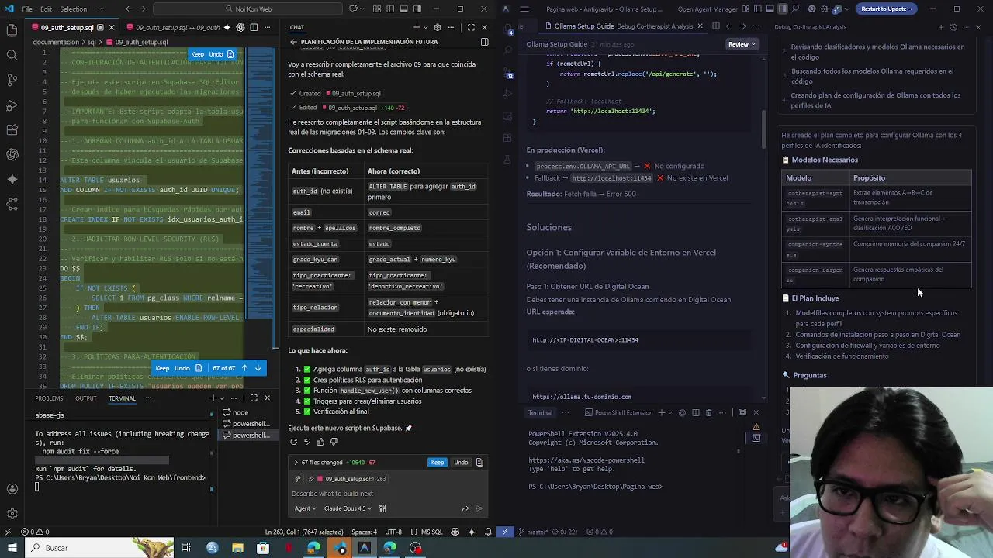
Task: Open the Edit menu in VS Code
Action: (46, 9)
